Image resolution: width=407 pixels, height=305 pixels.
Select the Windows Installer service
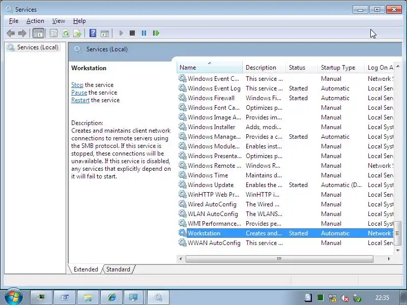(285, 127)
